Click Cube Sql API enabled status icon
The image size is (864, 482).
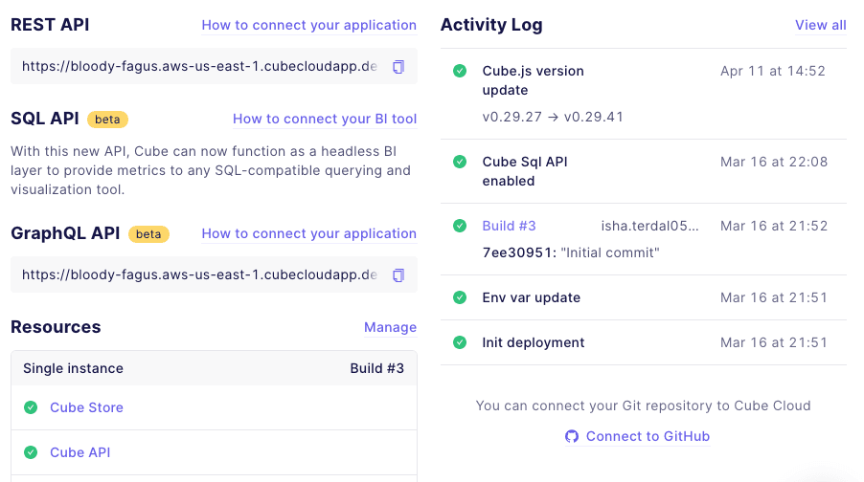[x=460, y=162]
